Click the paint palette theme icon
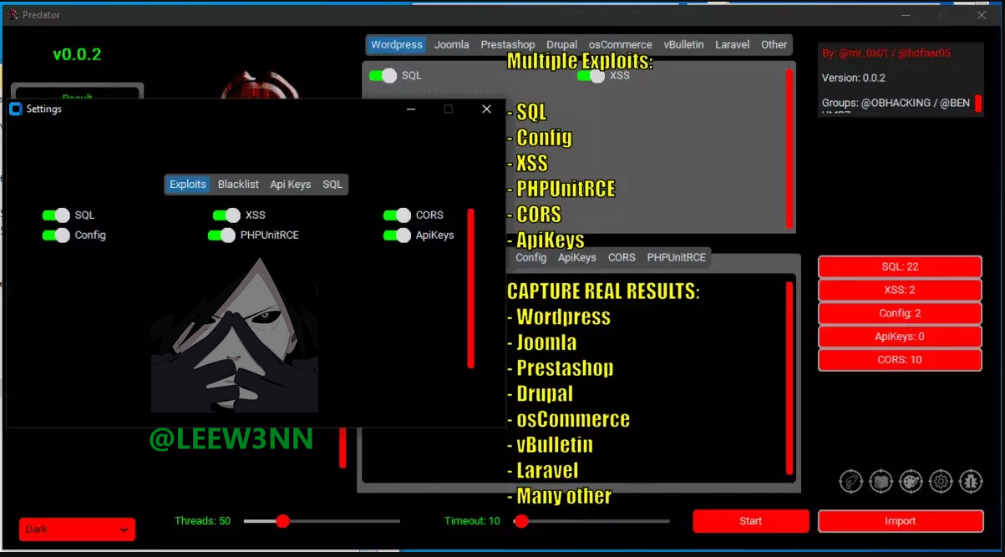The image size is (1005, 557). tap(911, 481)
